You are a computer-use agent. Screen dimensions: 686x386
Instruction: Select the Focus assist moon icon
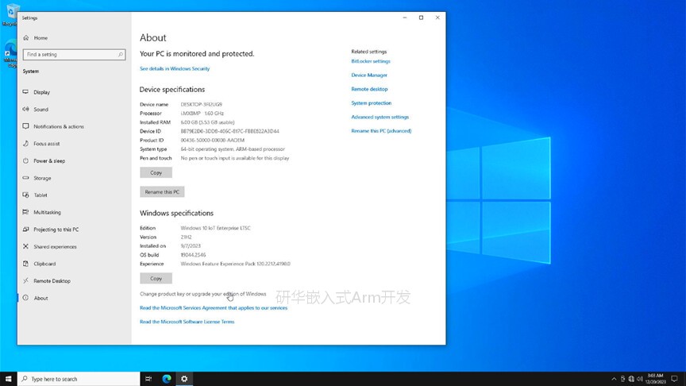pos(25,143)
